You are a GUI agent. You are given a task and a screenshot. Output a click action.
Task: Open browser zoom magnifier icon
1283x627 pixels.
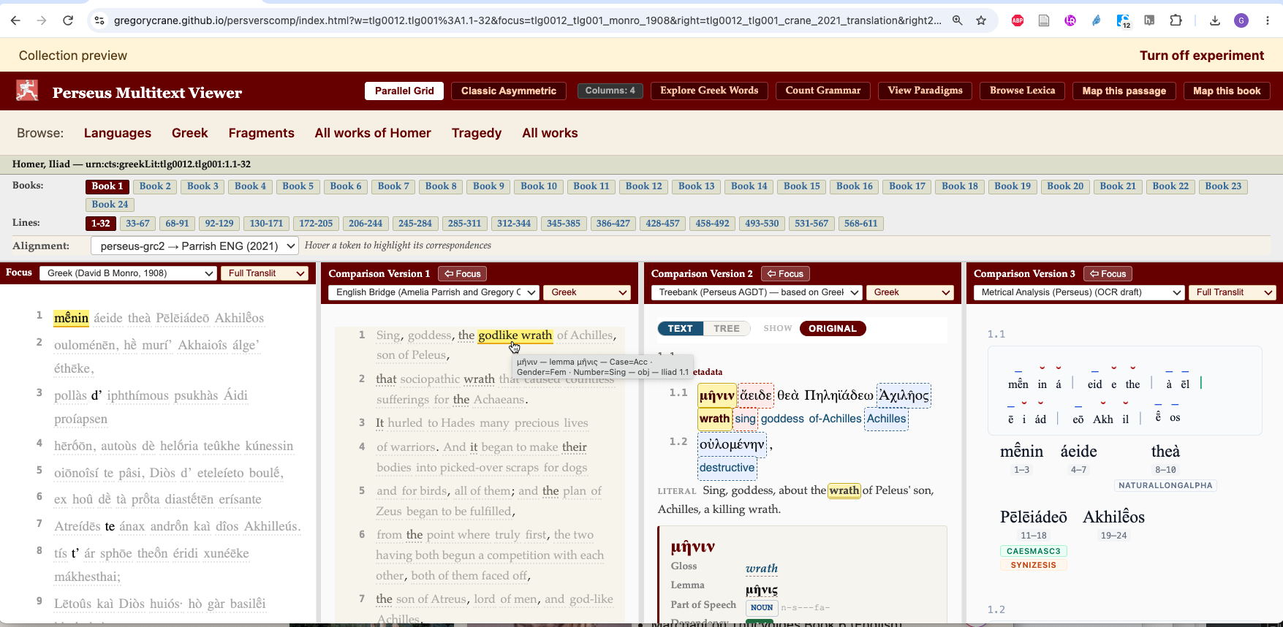[x=957, y=20]
